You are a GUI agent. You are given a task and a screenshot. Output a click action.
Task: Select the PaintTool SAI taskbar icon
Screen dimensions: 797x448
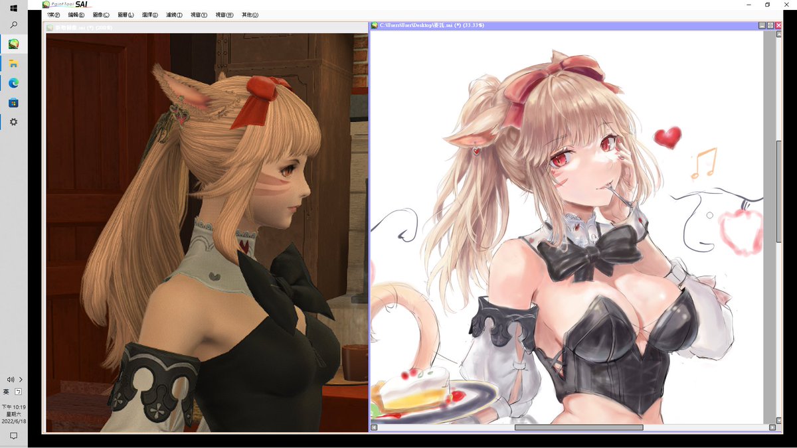pos(13,44)
